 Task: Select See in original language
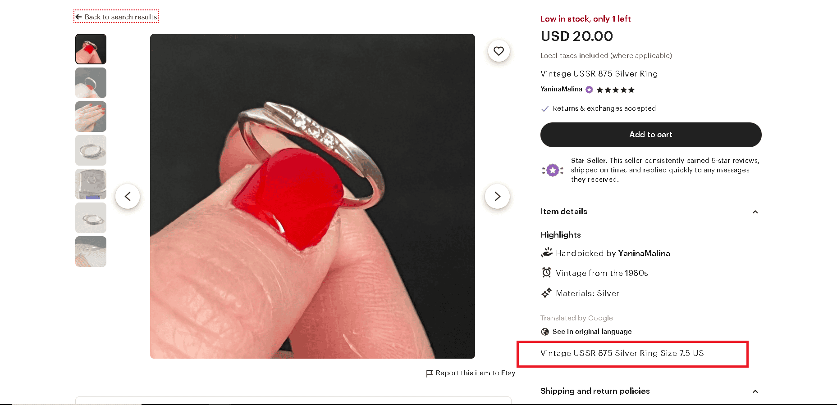point(592,332)
